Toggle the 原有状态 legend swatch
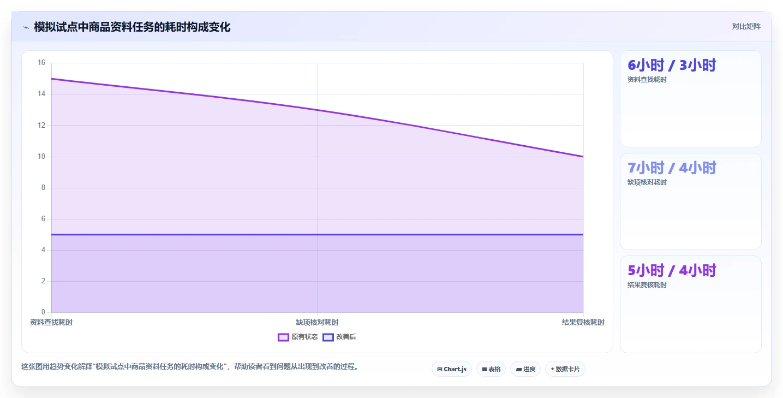This screenshot has width=783, height=398. click(x=283, y=337)
